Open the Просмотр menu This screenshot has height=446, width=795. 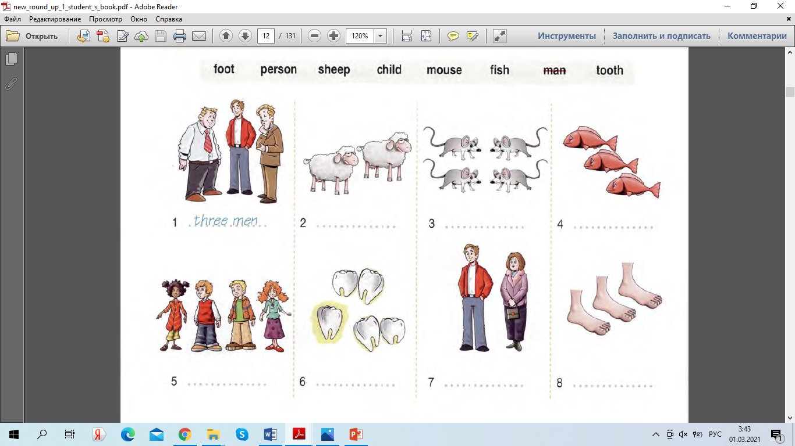point(105,19)
